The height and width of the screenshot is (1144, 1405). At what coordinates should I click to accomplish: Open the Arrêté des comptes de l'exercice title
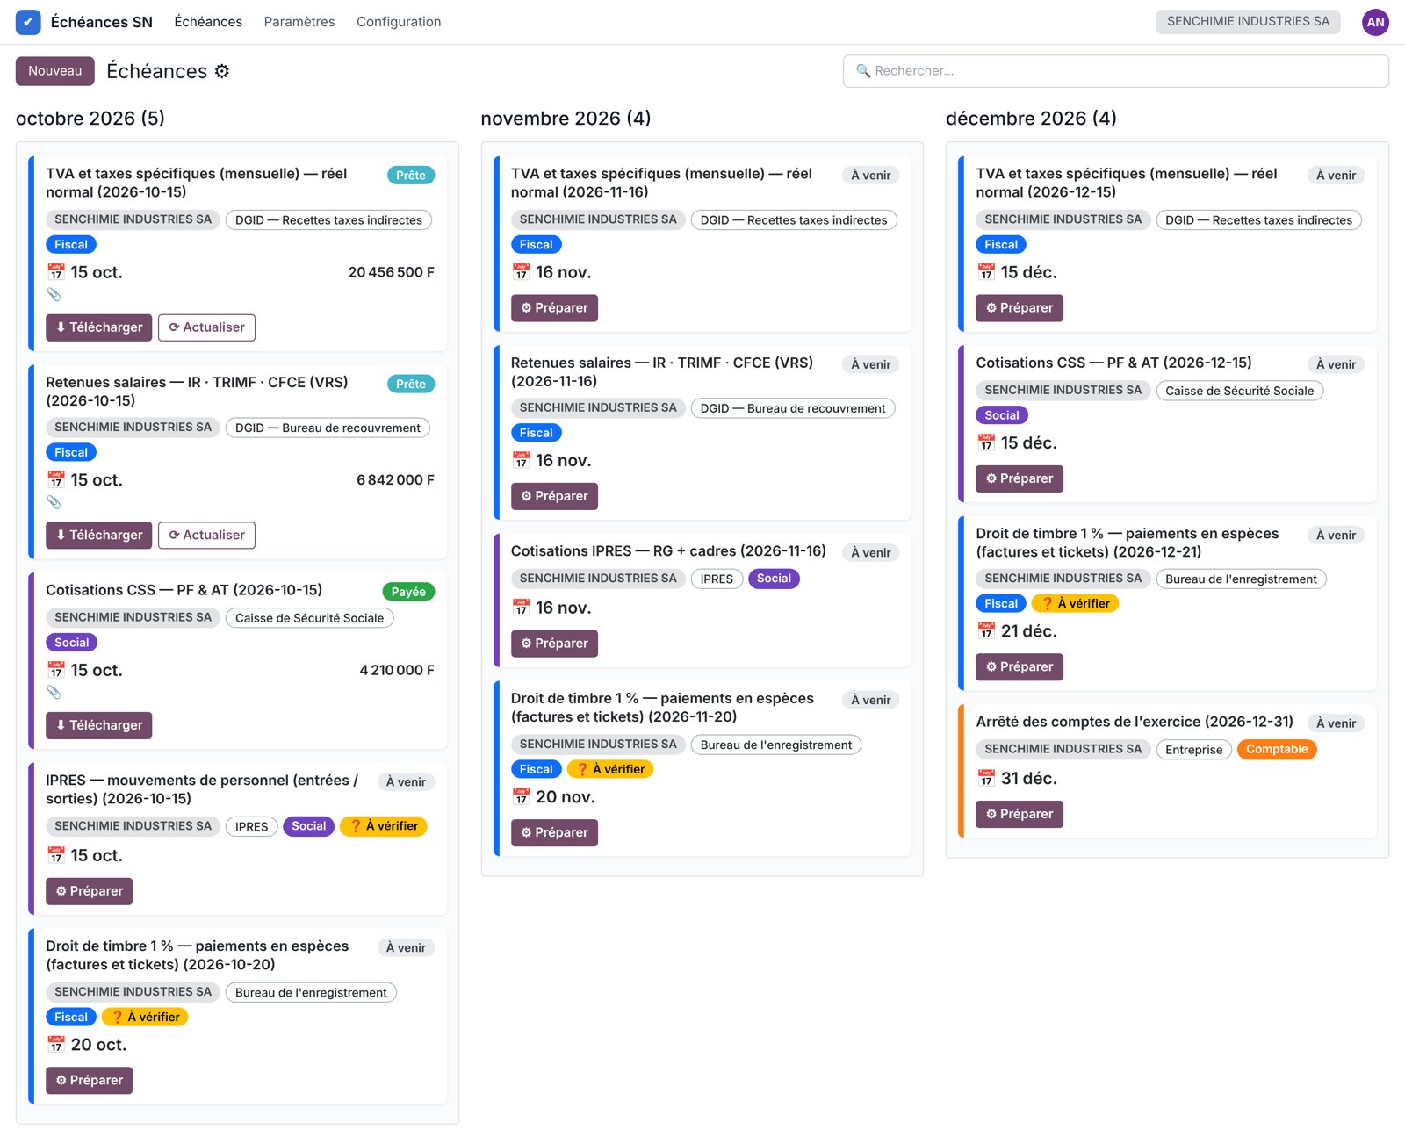1135,722
